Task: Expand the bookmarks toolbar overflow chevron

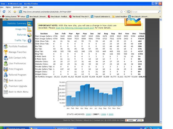Action: (x=160, y=16)
